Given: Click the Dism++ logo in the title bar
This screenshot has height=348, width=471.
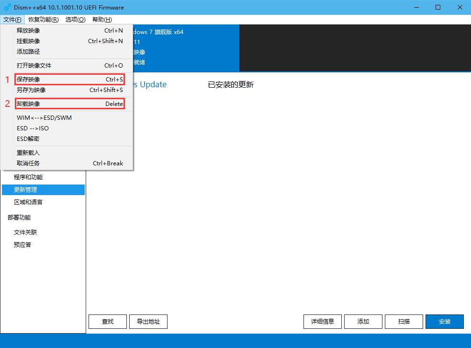Looking at the screenshot, I should pos(6,7).
